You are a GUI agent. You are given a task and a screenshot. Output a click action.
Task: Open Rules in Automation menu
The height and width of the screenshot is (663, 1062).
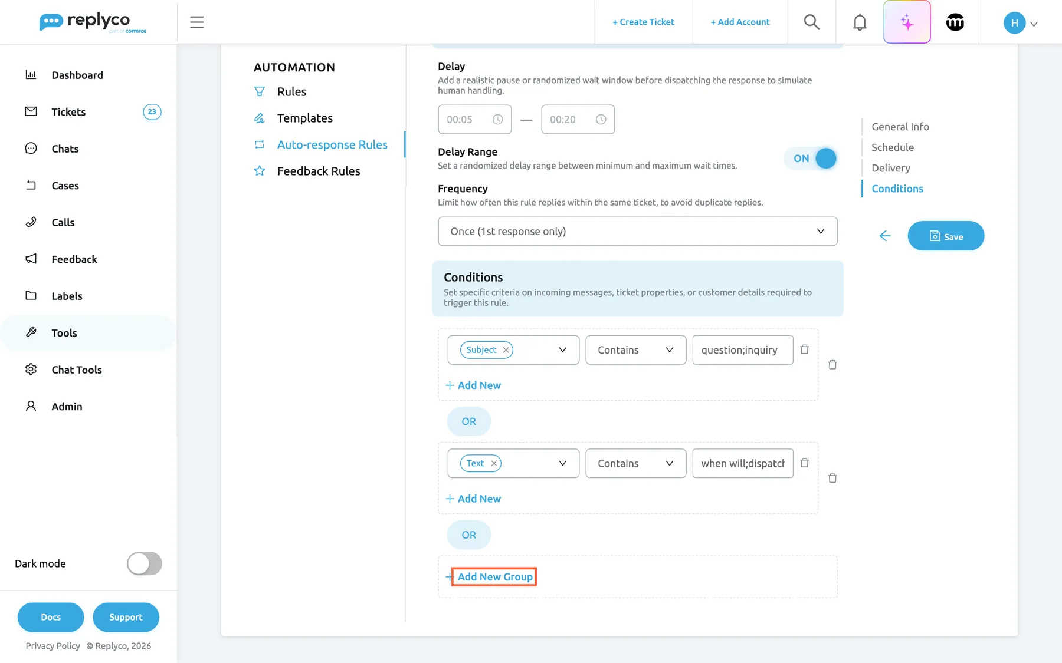[291, 91]
